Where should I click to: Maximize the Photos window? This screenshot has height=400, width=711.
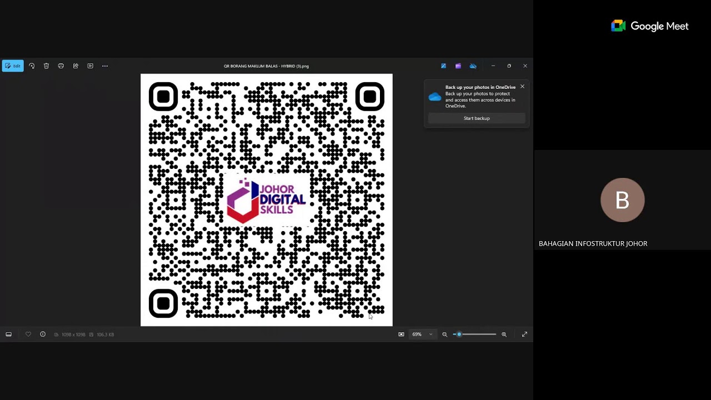click(509, 66)
